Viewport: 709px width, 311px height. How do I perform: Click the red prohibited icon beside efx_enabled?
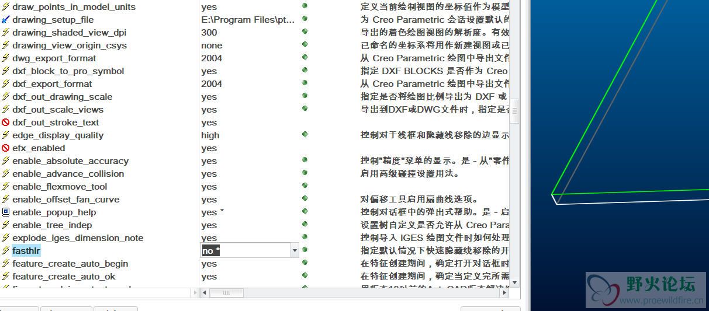6,148
